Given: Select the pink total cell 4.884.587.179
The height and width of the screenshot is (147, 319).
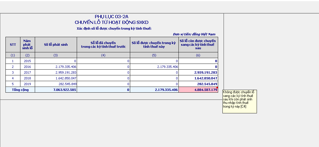Looking at the screenshot, I should coord(198,90).
